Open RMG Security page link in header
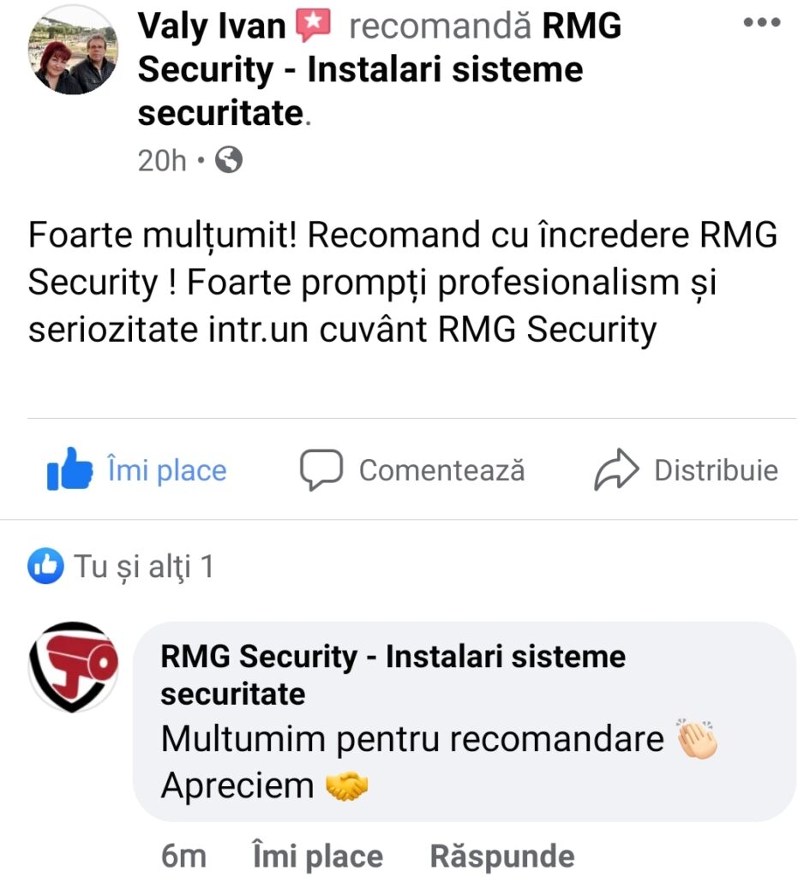798x877 pixels. [380, 69]
